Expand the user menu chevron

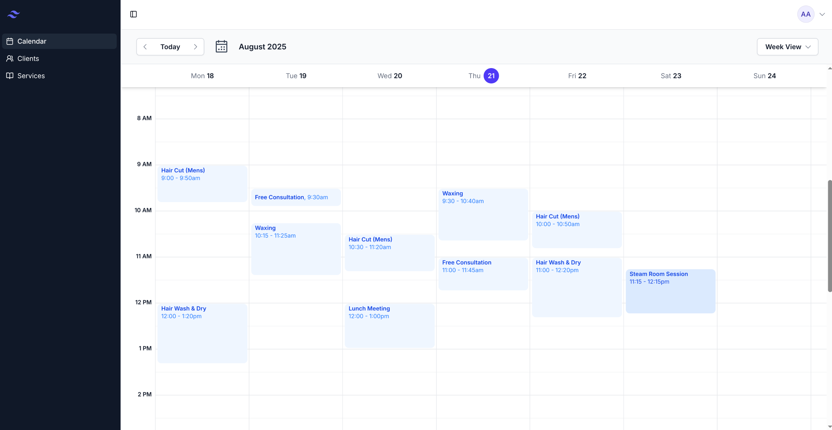point(822,14)
